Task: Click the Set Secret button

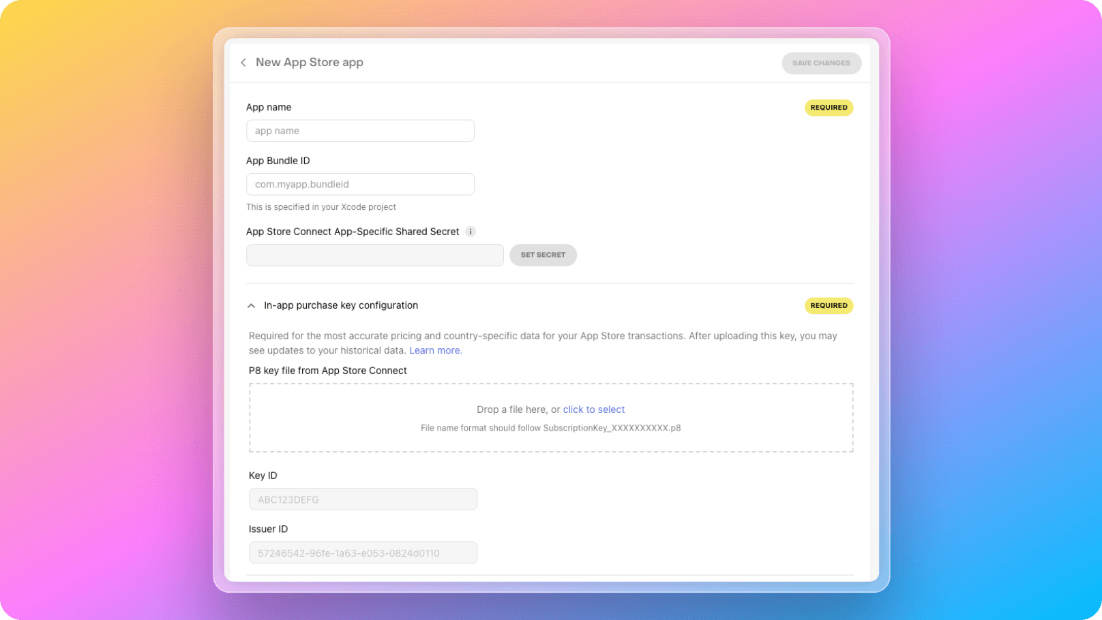Action: click(x=543, y=255)
